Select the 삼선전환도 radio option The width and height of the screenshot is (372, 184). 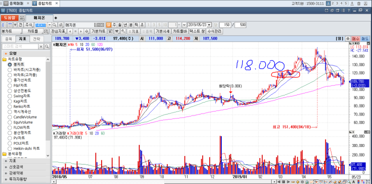point(10,90)
